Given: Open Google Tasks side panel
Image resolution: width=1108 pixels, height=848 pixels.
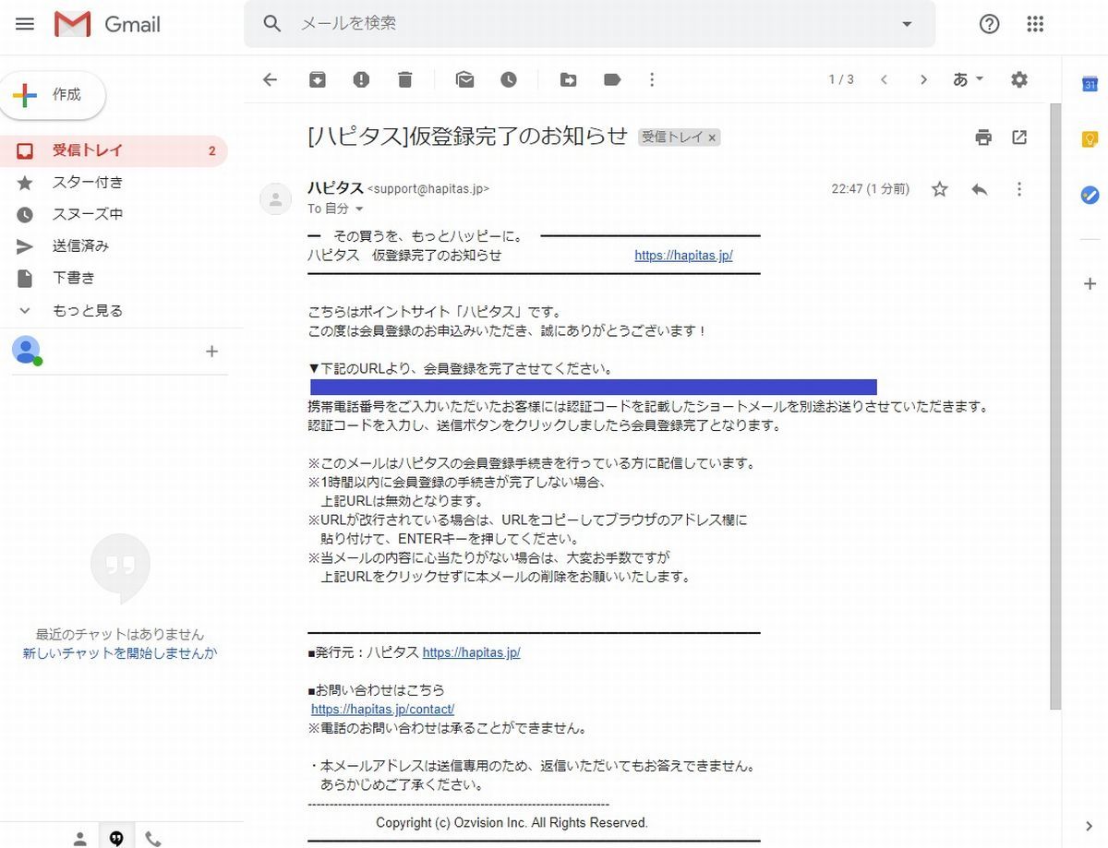Looking at the screenshot, I should pos(1090,195).
